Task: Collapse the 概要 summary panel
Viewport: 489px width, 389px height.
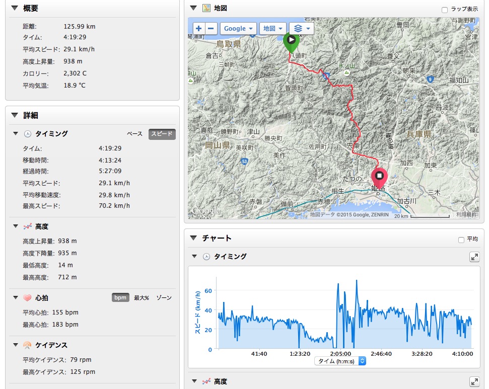Action: click(14, 8)
